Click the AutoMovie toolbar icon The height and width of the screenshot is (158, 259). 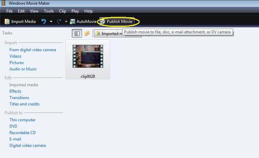[x=73, y=22]
